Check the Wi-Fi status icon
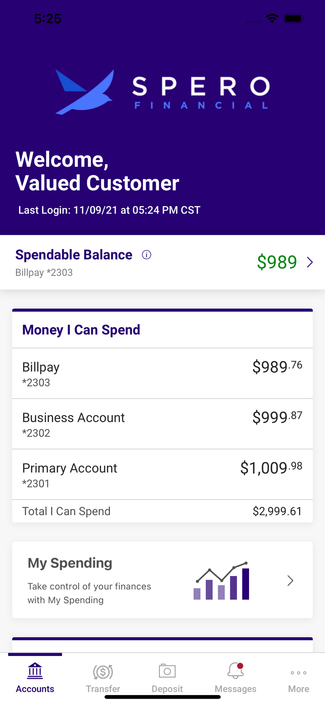This screenshot has height=705, width=325. click(x=272, y=18)
